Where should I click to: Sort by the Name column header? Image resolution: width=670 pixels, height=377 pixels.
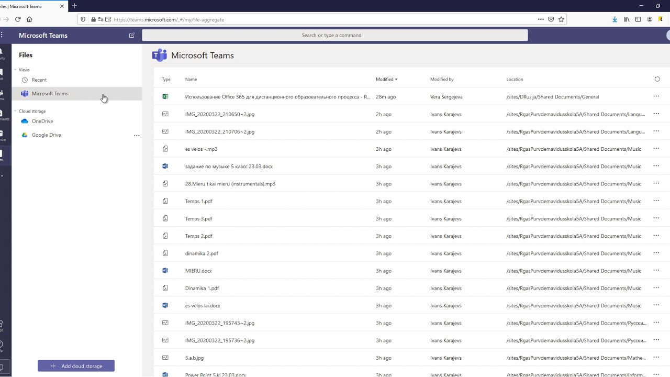191,79
